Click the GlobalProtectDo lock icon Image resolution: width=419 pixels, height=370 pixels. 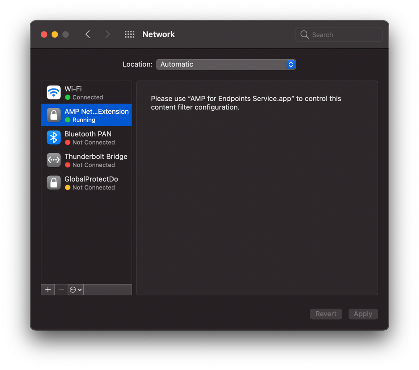point(54,183)
